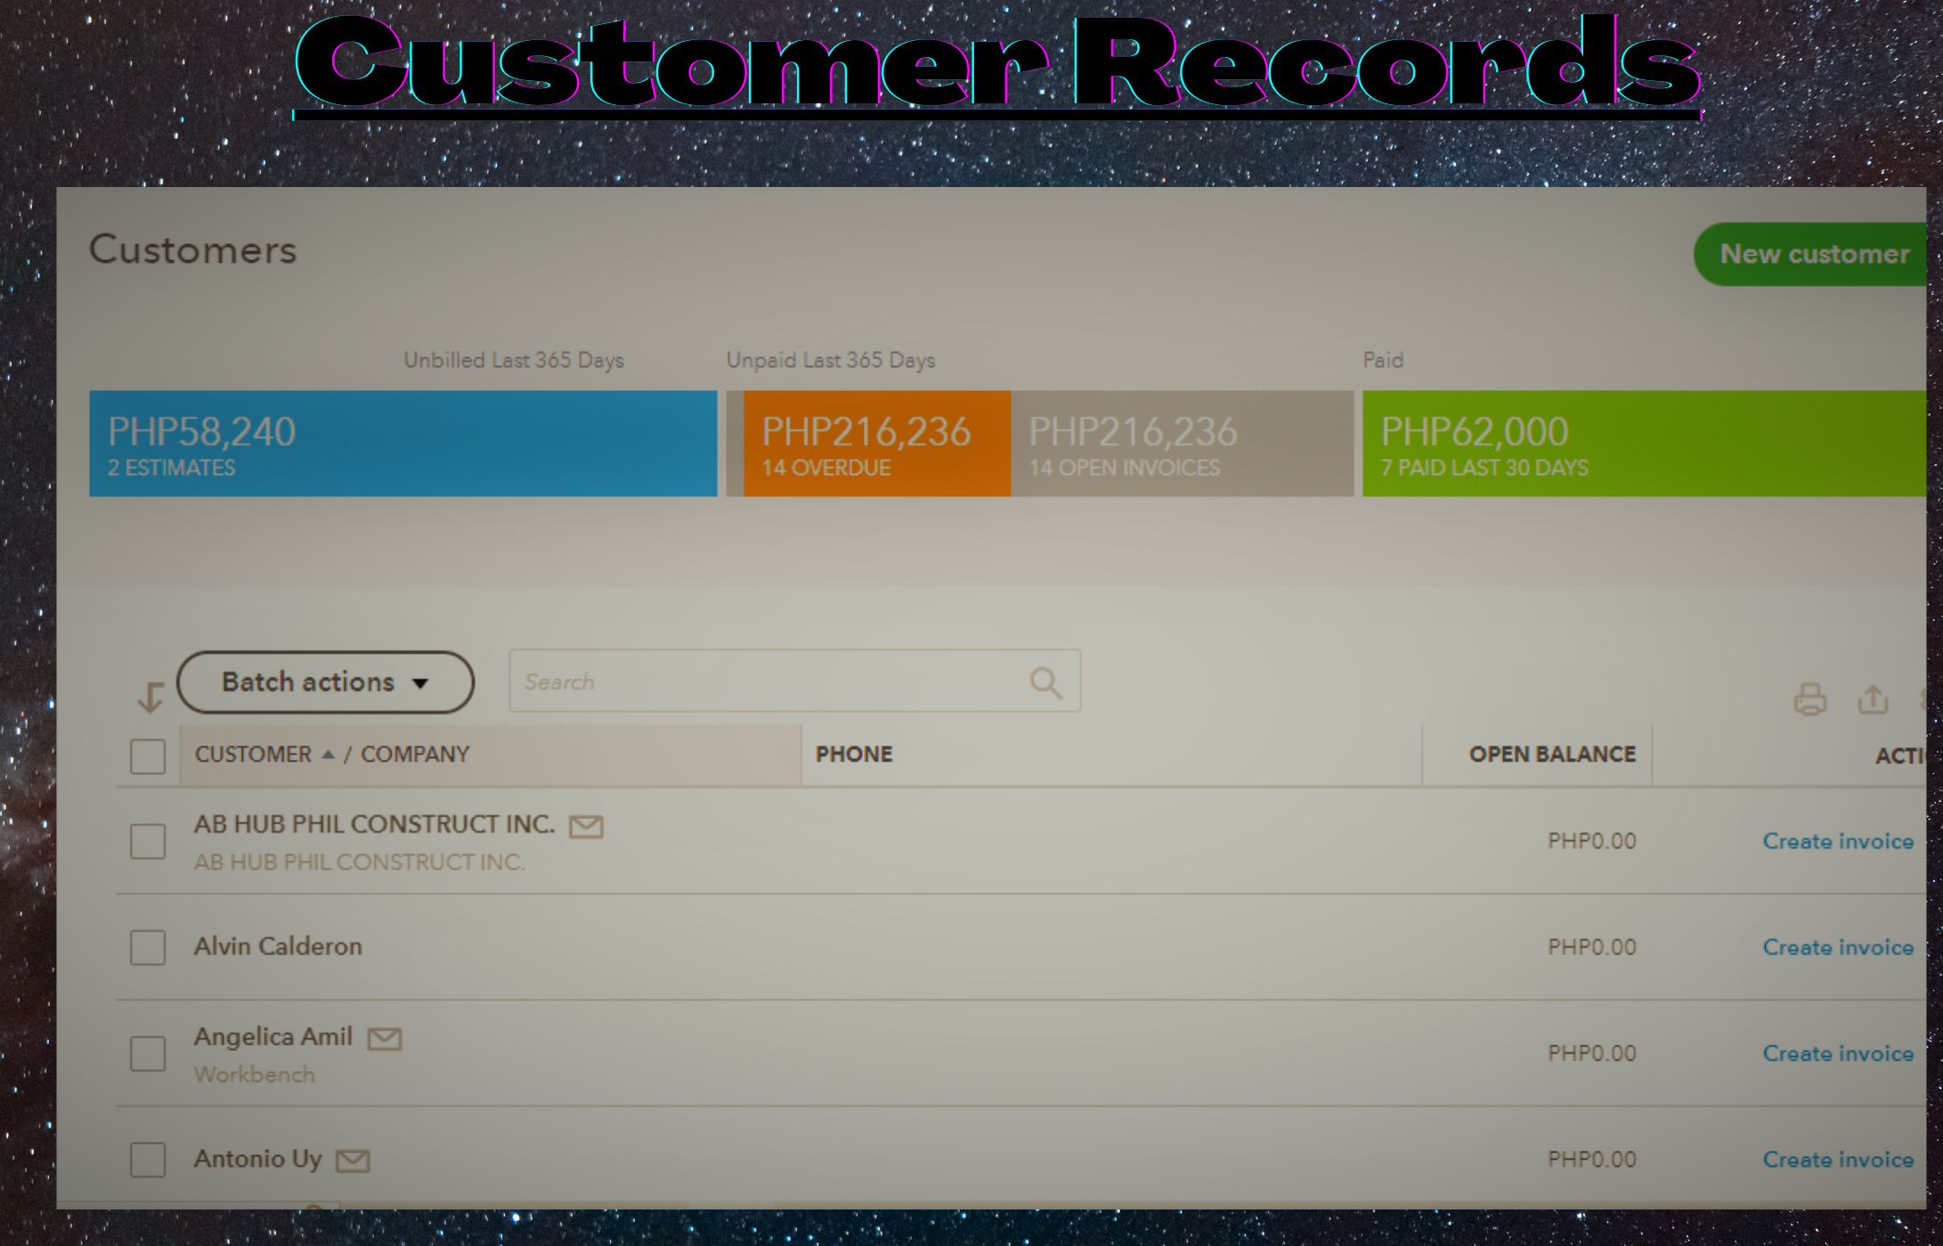
Task: Click the search magnifier icon
Action: tap(1045, 683)
